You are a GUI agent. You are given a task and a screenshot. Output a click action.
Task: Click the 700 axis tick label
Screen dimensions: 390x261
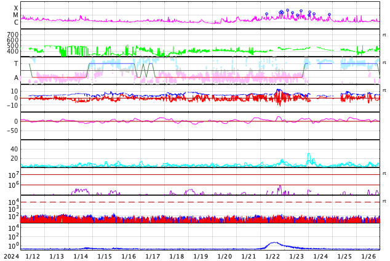pos(13,34)
